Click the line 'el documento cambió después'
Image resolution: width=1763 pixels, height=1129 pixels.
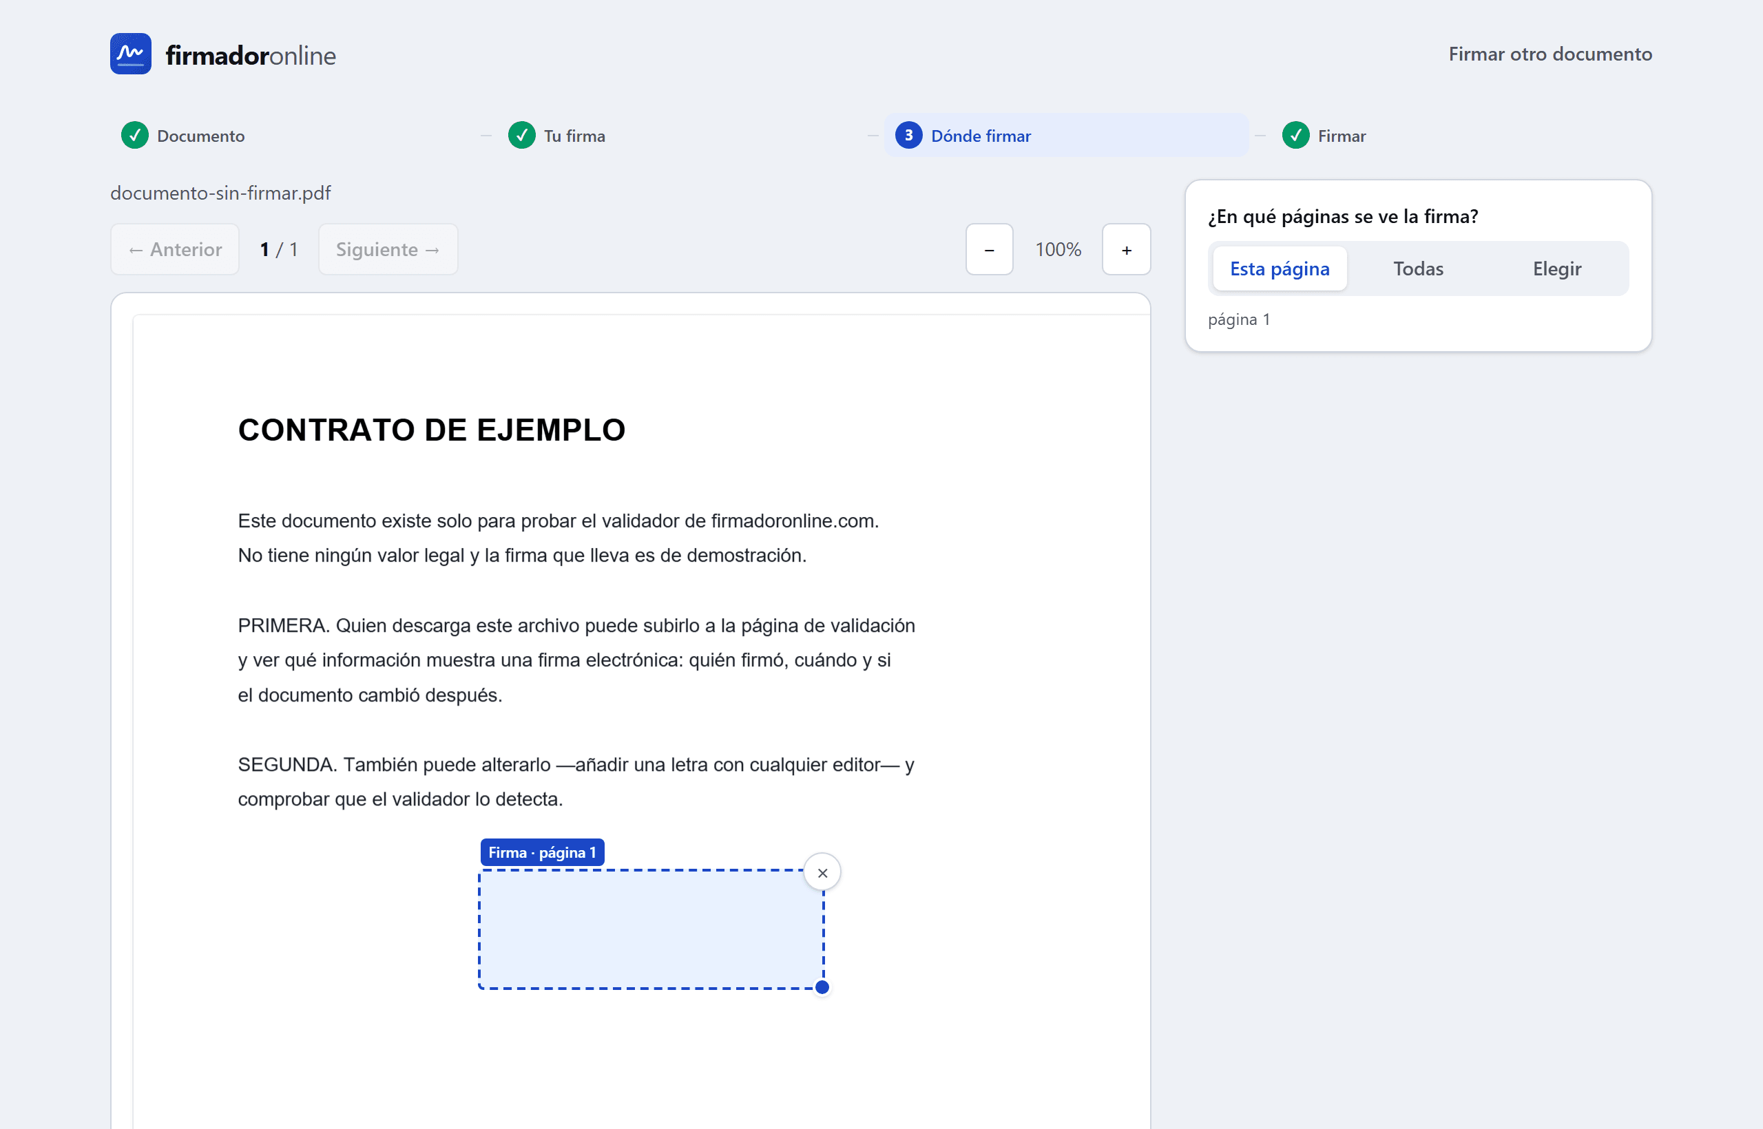370,695
